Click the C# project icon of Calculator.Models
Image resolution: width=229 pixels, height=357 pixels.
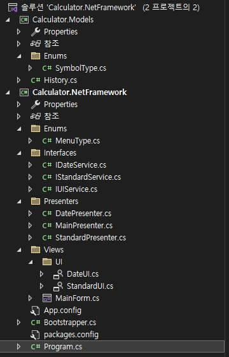tap(24, 20)
